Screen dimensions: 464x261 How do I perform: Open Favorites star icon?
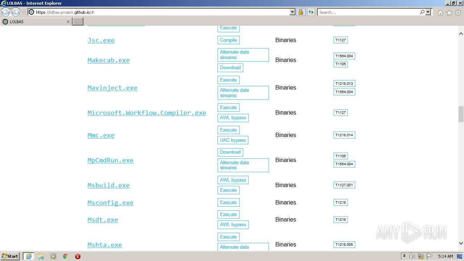(449, 13)
